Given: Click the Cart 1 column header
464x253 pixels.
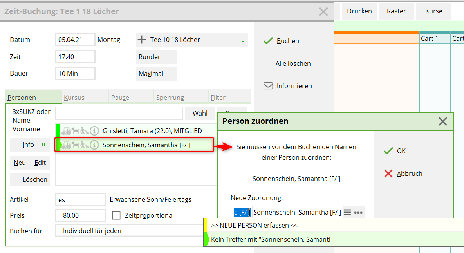Looking at the screenshot, I should coord(435,38).
